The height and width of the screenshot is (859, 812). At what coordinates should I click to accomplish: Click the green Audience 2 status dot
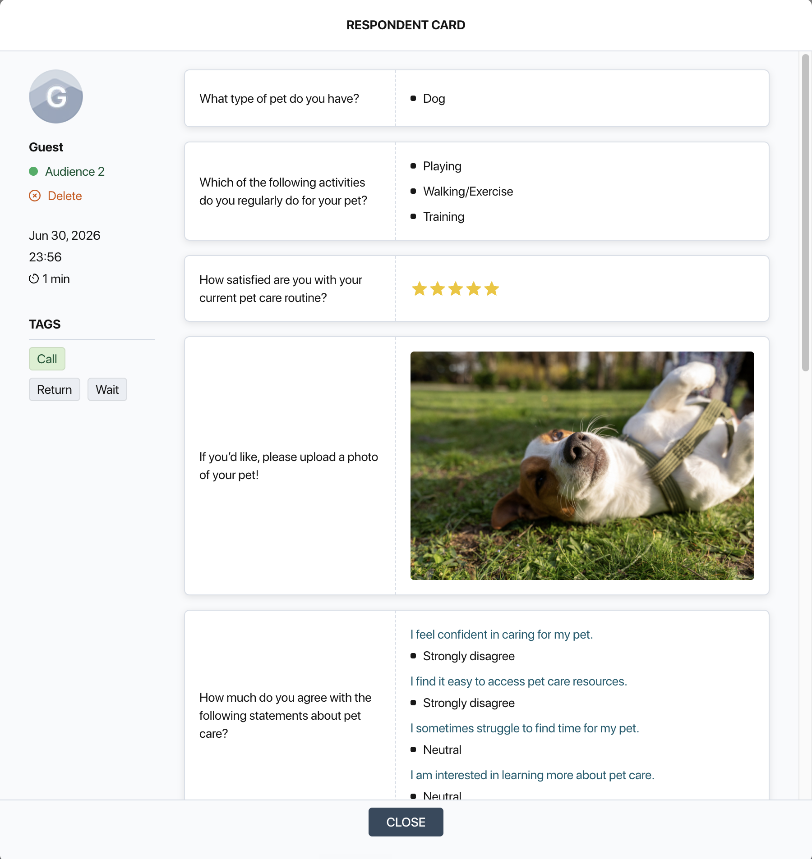33,171
